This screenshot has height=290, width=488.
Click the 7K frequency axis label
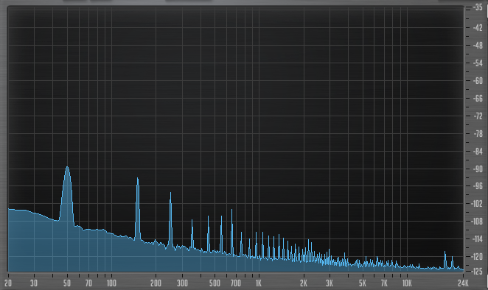[384, 283]
